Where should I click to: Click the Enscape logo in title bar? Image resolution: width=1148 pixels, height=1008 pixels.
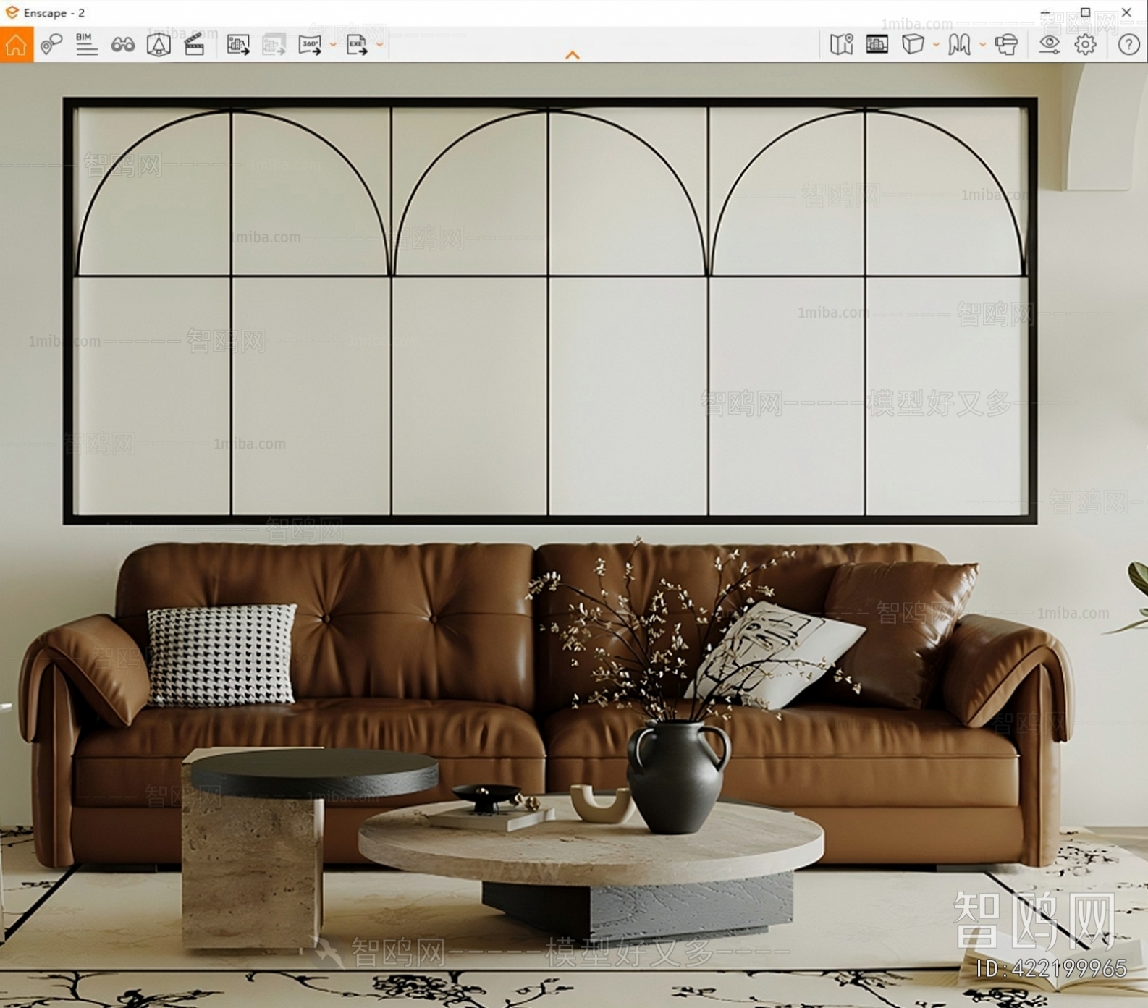click(12, 12)
